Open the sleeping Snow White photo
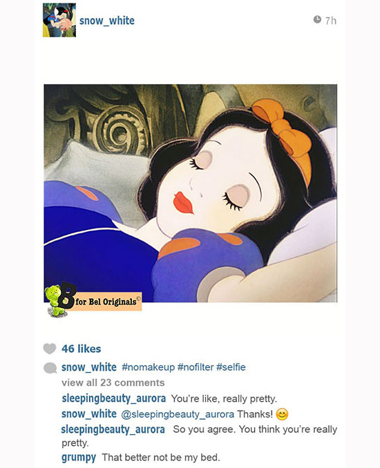380x468 pixels. [190, 193]
